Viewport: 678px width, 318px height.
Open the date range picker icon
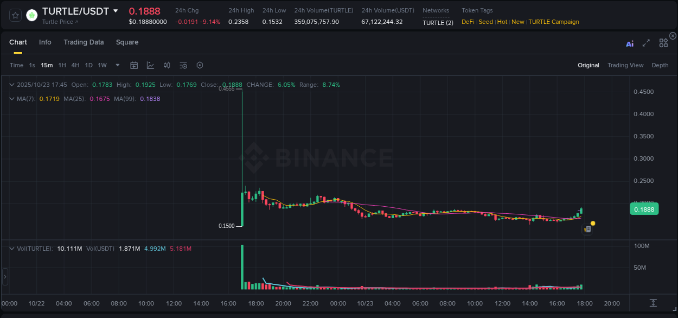[x=134, y=65]
